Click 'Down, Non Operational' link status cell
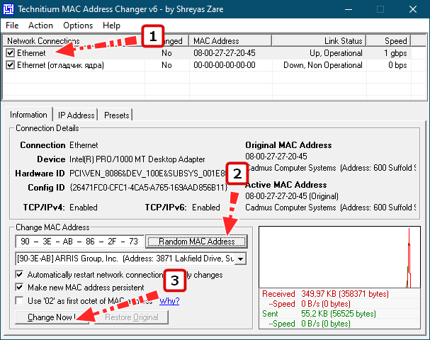 323,65
